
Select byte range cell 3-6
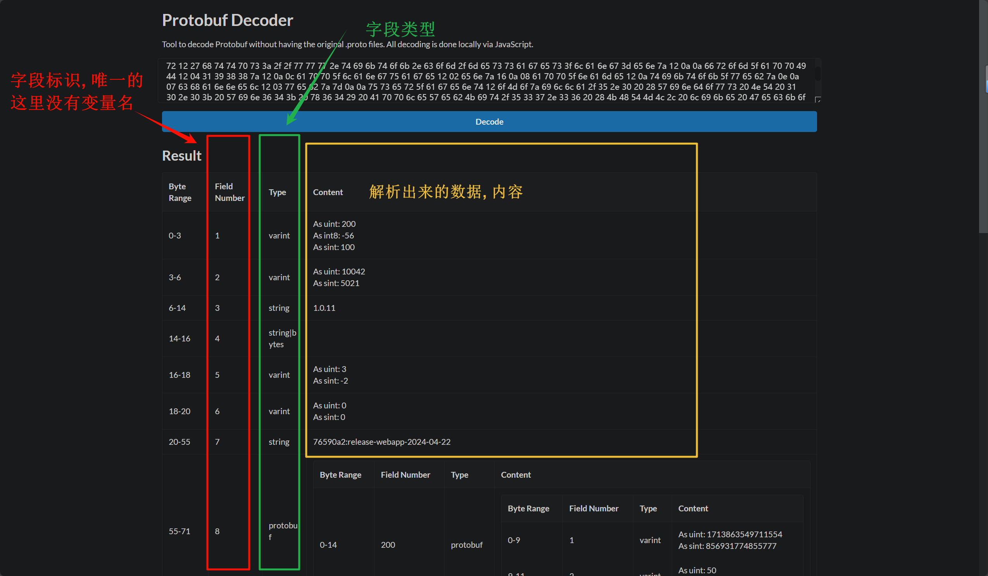point(175,277)
